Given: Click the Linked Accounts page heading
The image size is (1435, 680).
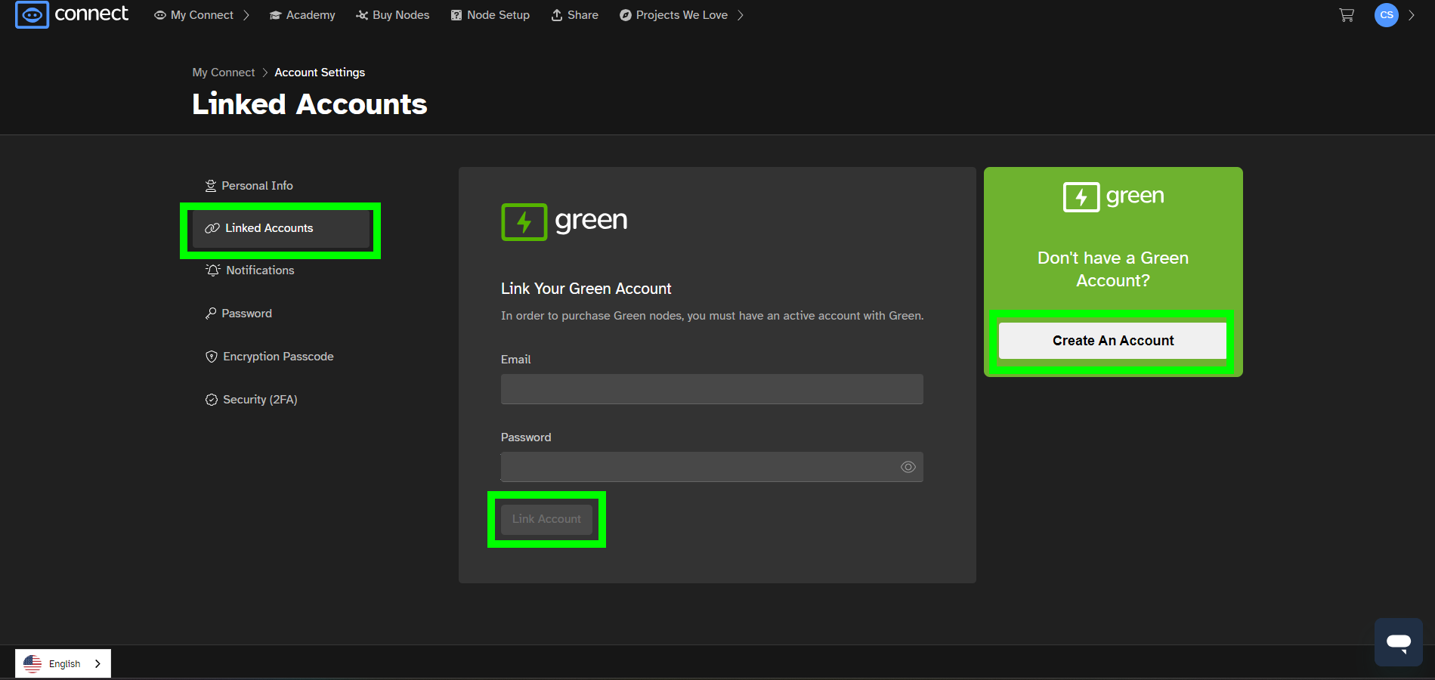Looking at the screenshot, I should tap(310, 104).
